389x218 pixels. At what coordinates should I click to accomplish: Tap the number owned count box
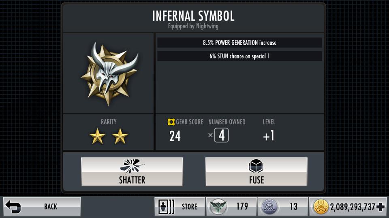(x=221, y=135)
